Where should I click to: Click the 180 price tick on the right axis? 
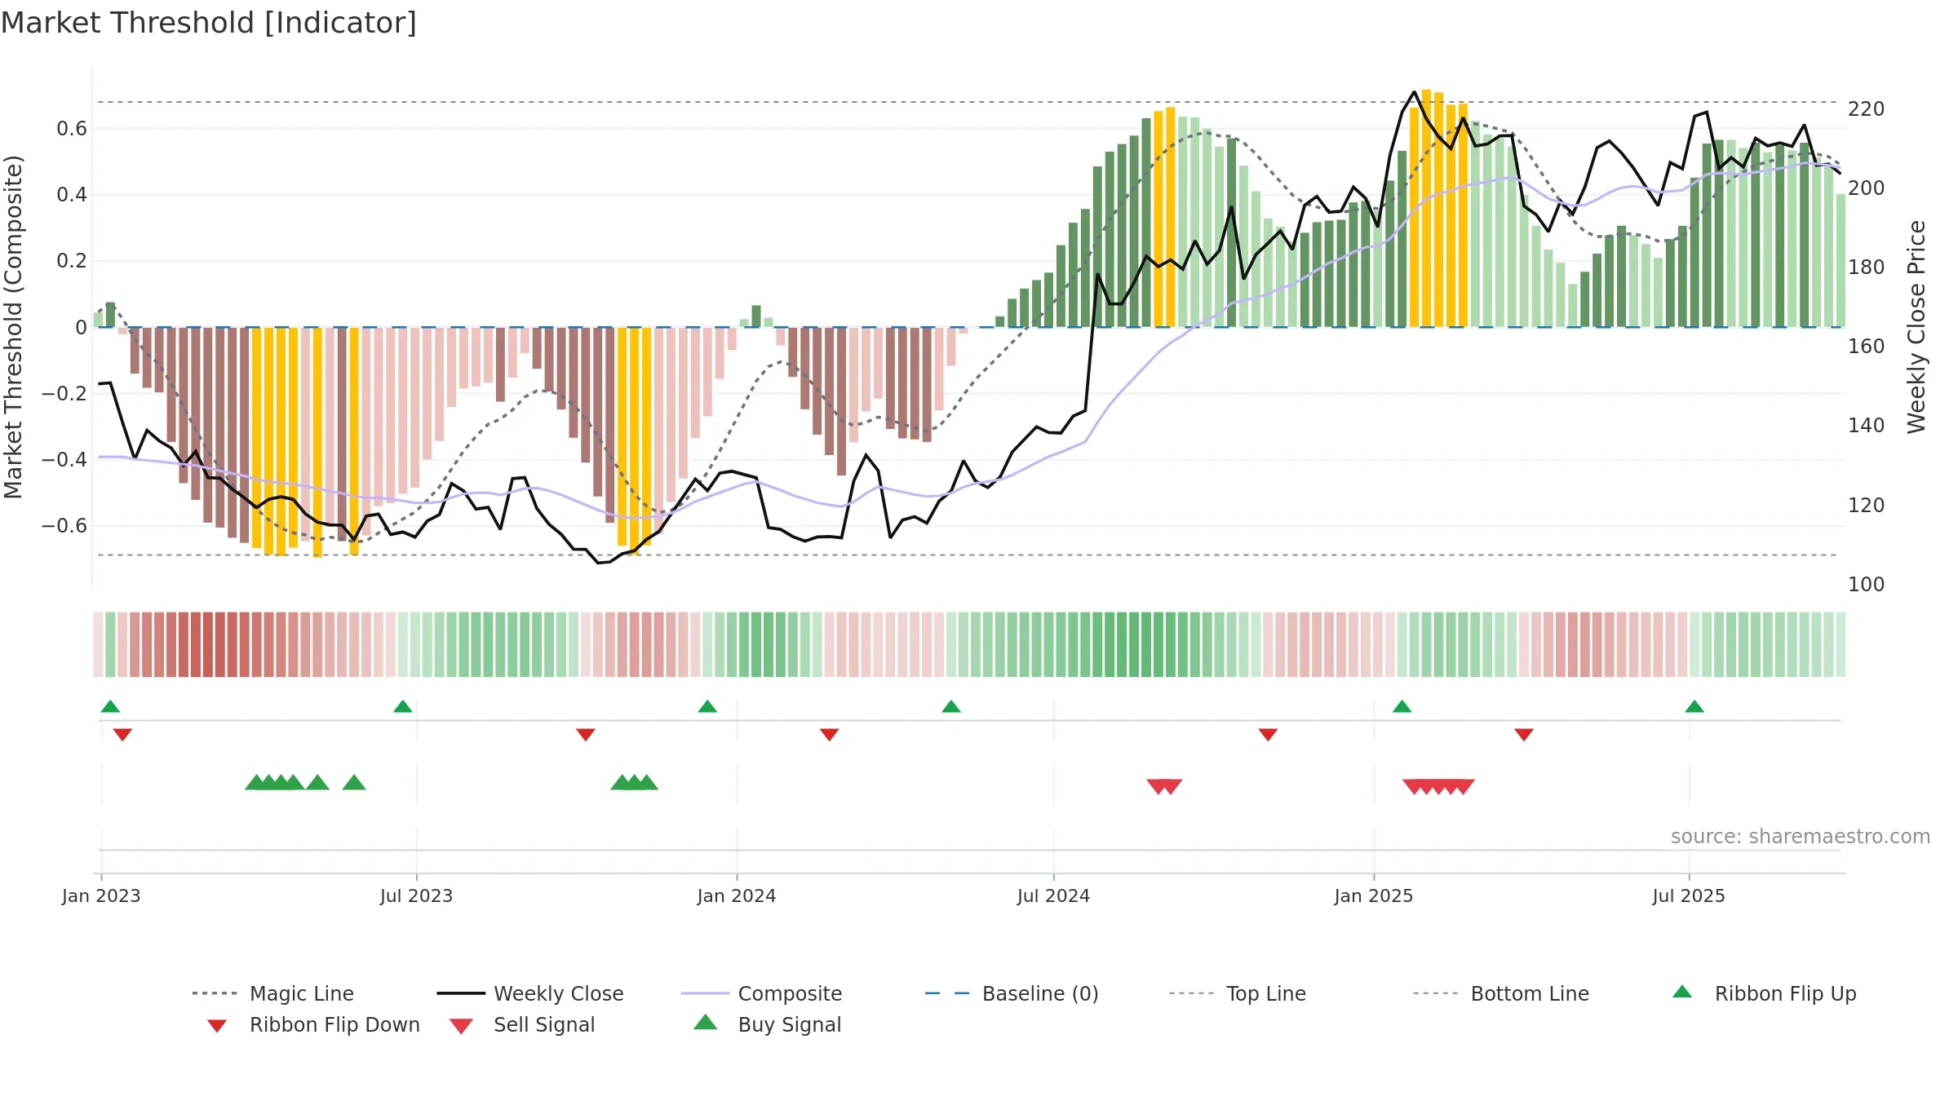click(1867, 267)
